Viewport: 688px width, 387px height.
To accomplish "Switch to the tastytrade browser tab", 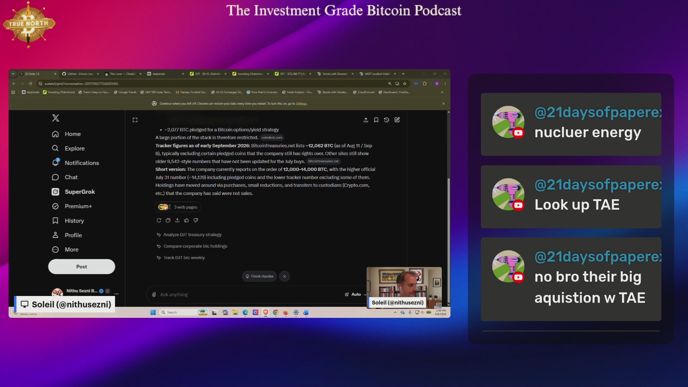I will [x=165, y=74].
